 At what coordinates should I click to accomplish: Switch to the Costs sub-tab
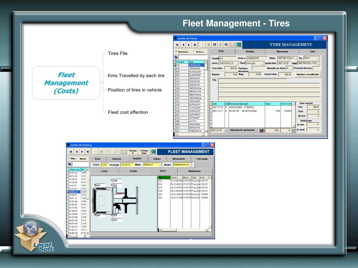(x=104, y=171)
